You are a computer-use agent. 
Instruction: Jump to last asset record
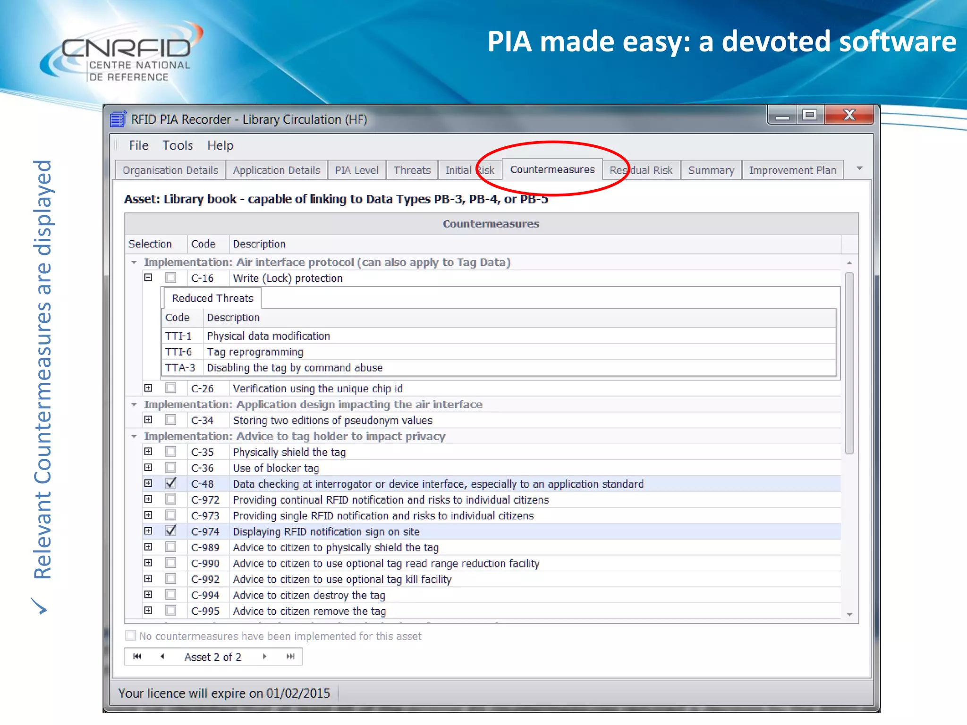pos(290,657)
